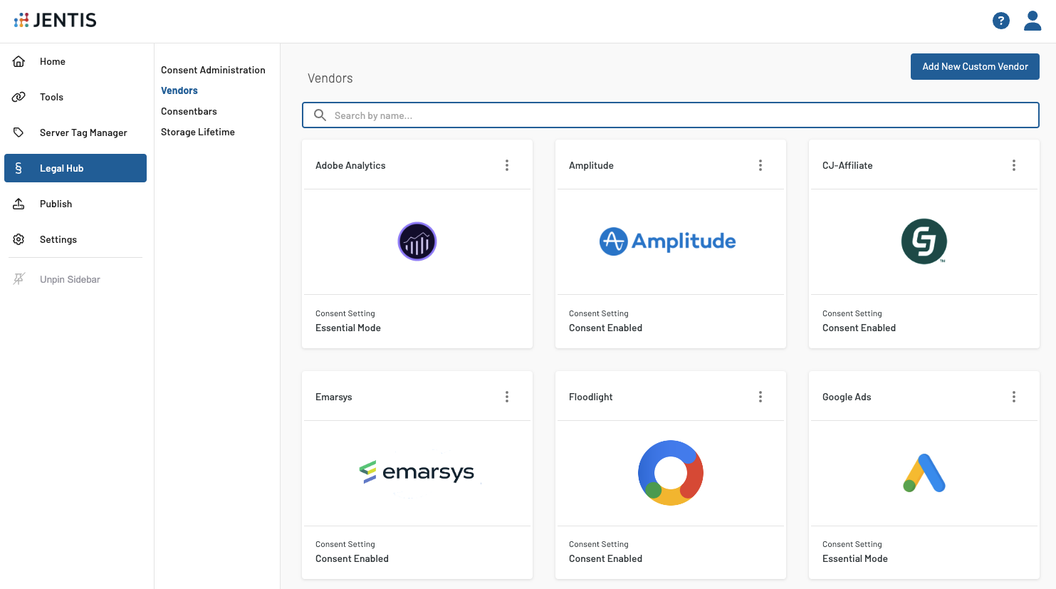Click the search magnifier icon

[320, 115]
